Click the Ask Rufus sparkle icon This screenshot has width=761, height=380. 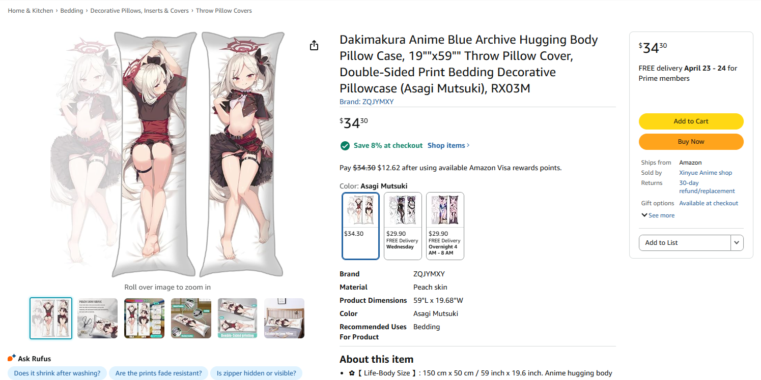[12, 358]
